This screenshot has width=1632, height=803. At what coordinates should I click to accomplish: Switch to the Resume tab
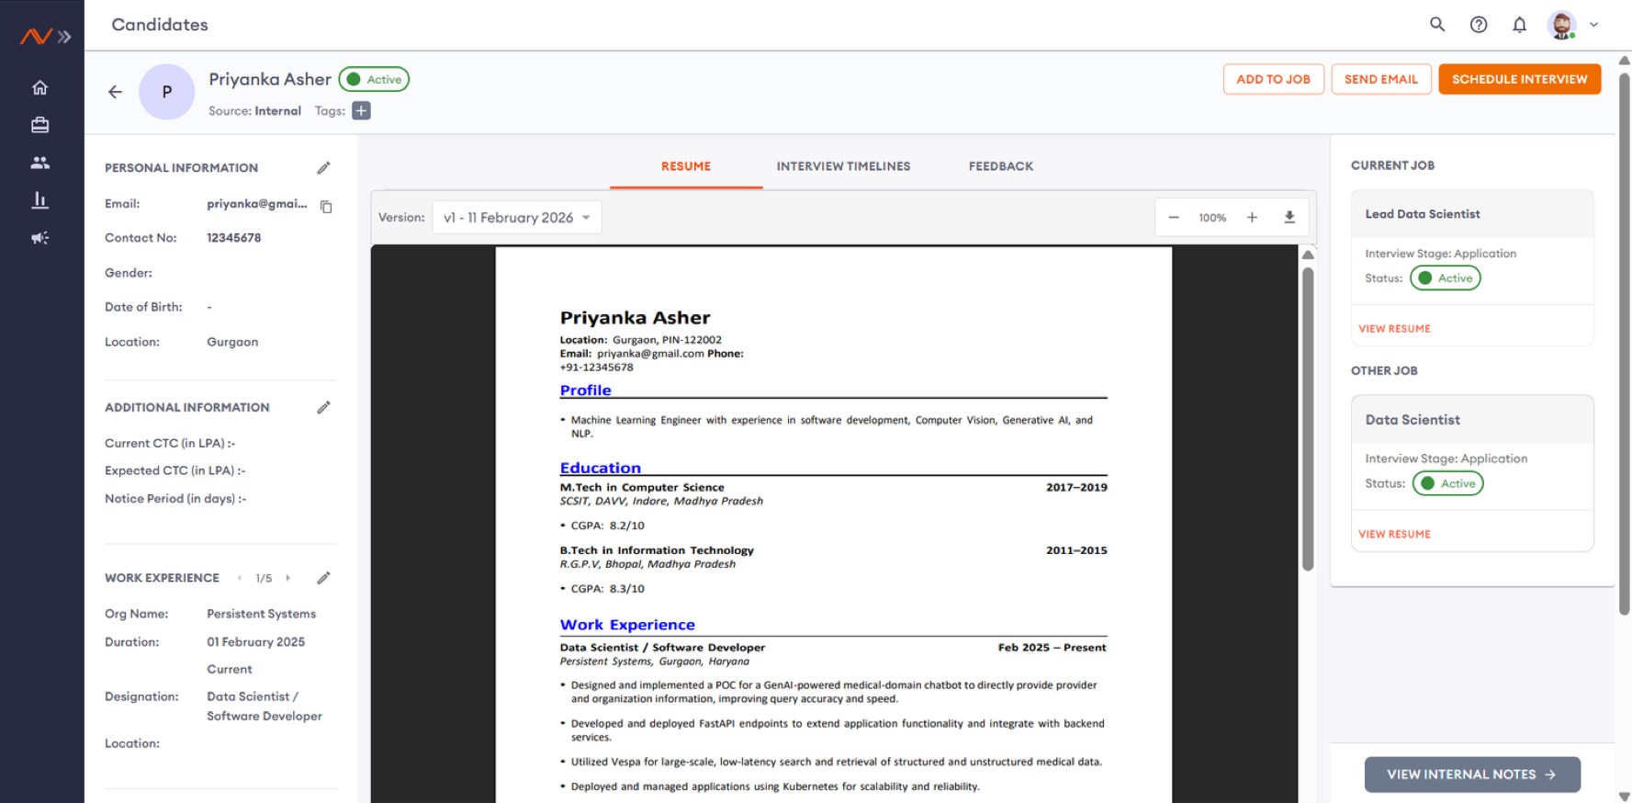tap(686, 166)
